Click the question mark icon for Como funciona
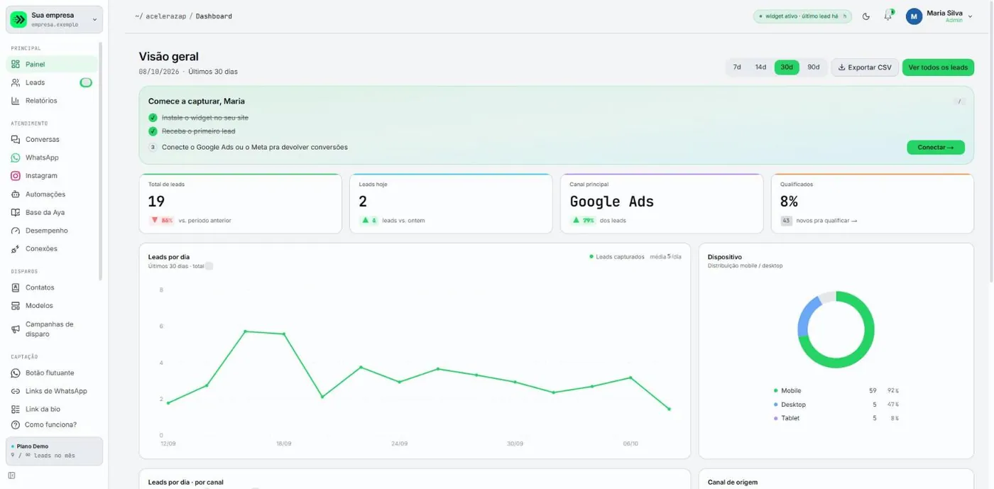Viewport: 994px width, 489px height. click(x=16, y=425)
